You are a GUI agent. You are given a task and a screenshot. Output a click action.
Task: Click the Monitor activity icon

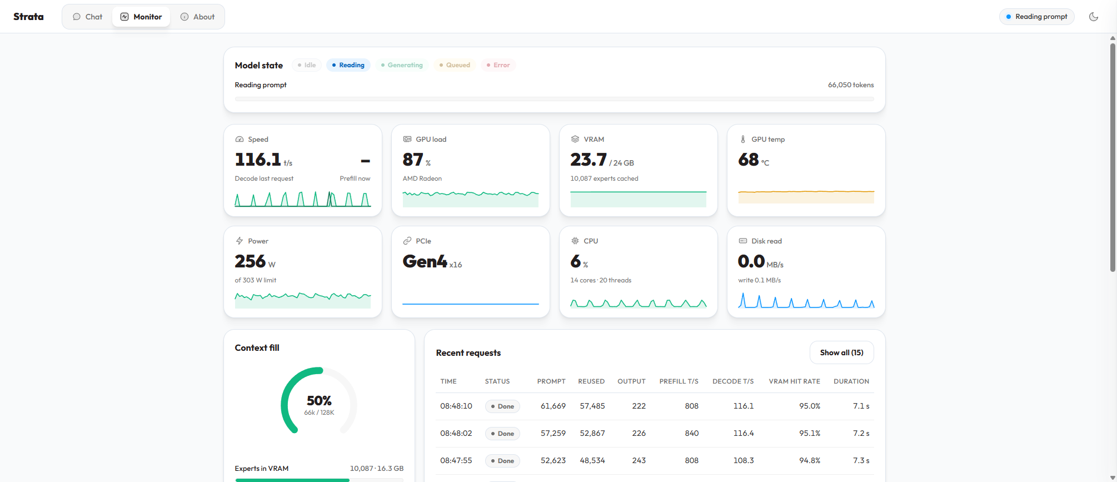point(124,17)
